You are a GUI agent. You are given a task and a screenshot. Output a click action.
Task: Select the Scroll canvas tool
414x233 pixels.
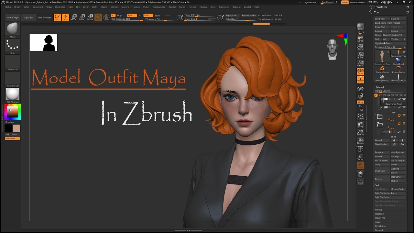(x=360, y=39)
